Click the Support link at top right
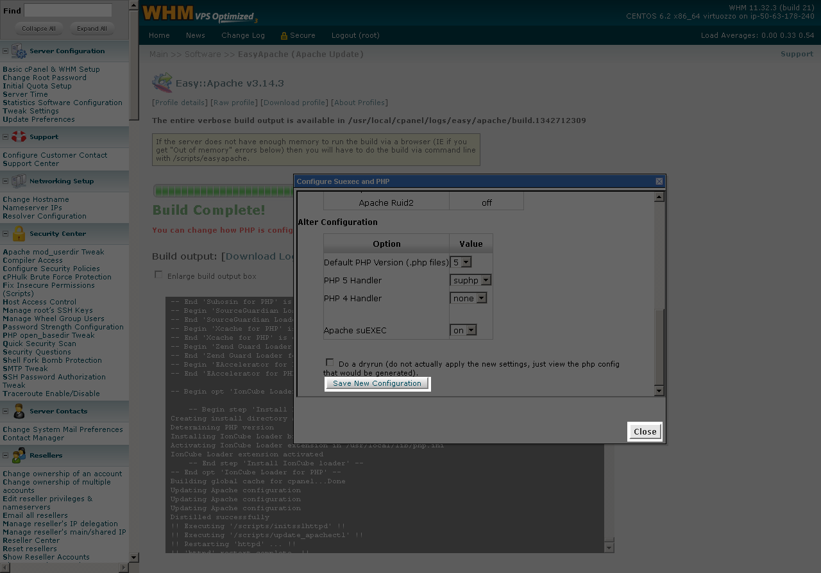 tap(797, 54)
